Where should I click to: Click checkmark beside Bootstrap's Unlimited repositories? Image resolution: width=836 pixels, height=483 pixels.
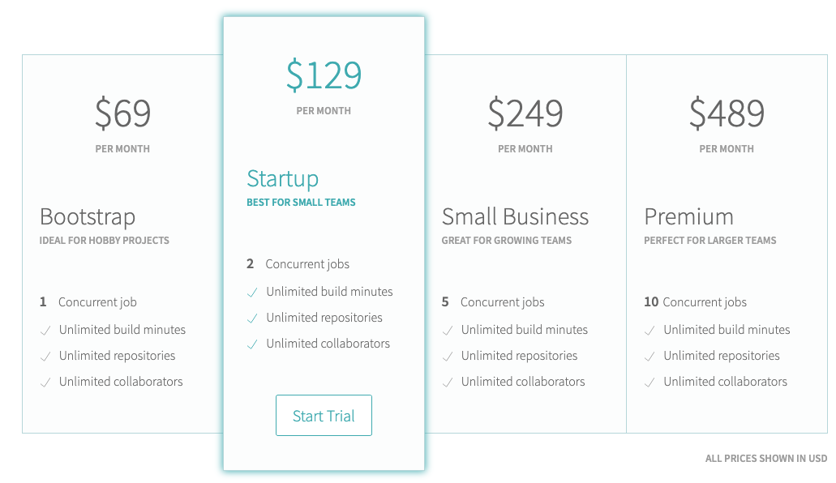[45, 356]
